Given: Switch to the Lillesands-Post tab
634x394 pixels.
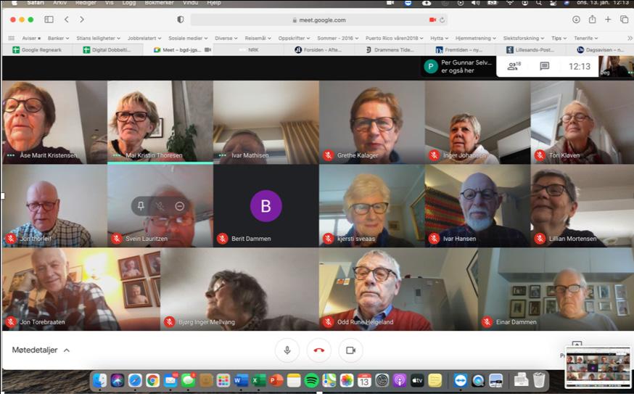Looking at the screenshot, I should pyautogui.click(x=530, y=50).
